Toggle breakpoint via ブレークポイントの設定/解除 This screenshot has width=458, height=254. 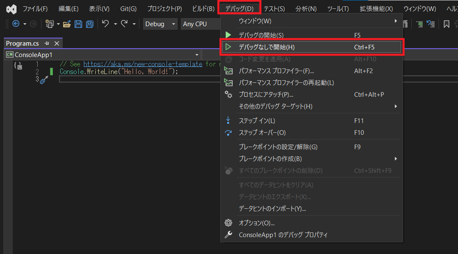pos(278,147)
